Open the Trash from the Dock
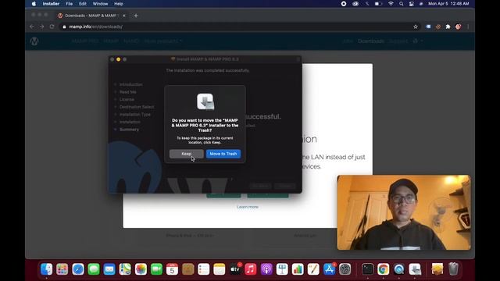500x281 pixels. [x=453, y=269]
